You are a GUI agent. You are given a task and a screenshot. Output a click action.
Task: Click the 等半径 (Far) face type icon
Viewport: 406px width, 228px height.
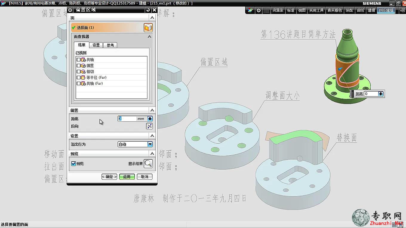click(84, 77)
